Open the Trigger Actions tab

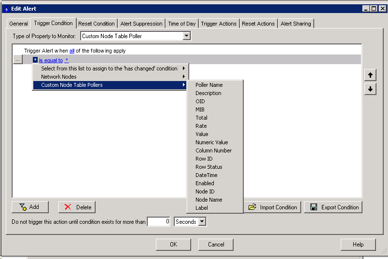(x=219, y=24)
